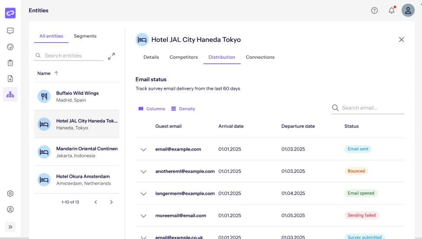
Task: Expand the email@example.co.uk row
Action: click(x=144, y=237)
